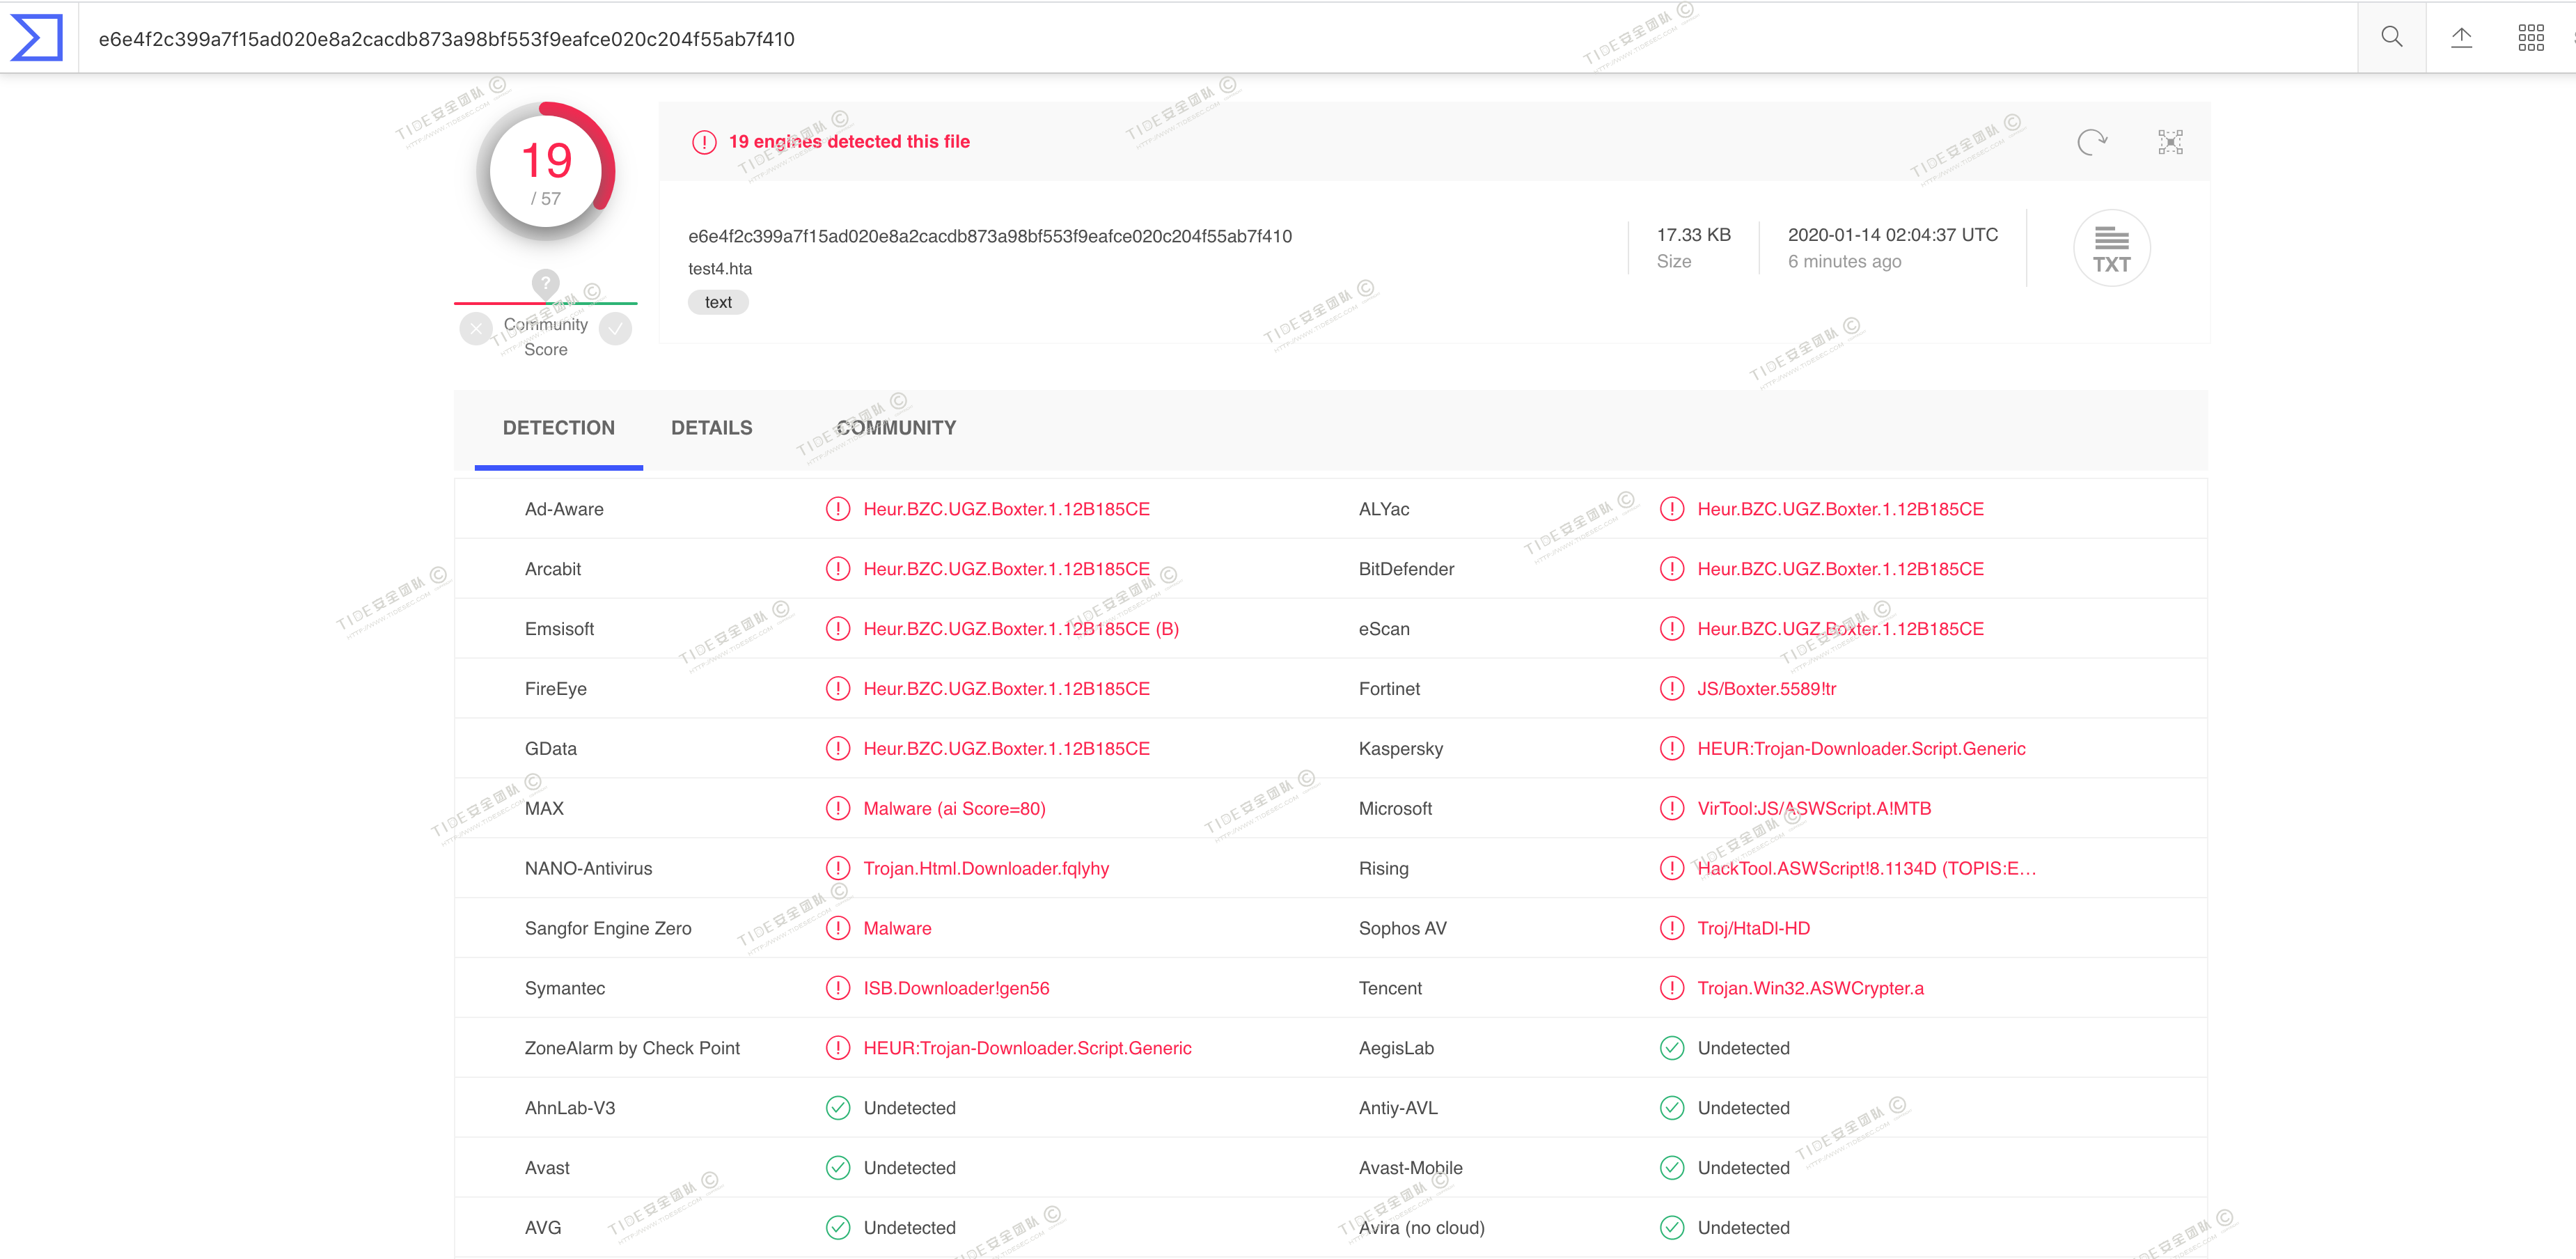Viewport: 2576px width, 1259px height.
Task: Click the VirusTotal logo icon
Action: [x=37, y=38]
